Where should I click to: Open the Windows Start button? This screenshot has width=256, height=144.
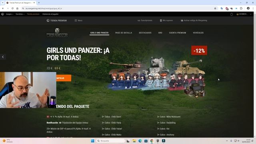point(92,141)
